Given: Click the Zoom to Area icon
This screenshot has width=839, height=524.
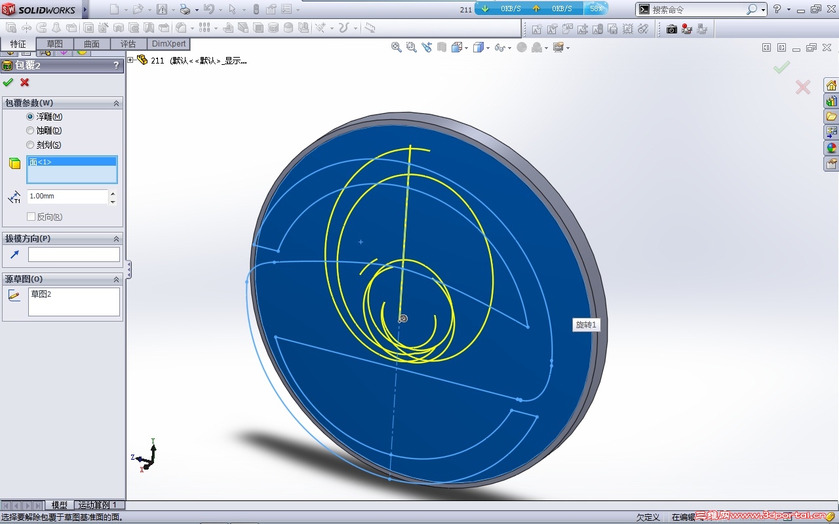Looking at the screenshot, I should pos(411,47).
